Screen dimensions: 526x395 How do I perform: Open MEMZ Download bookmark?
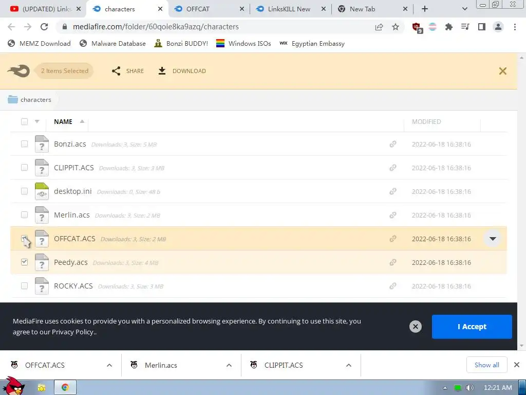click(39, 44)
